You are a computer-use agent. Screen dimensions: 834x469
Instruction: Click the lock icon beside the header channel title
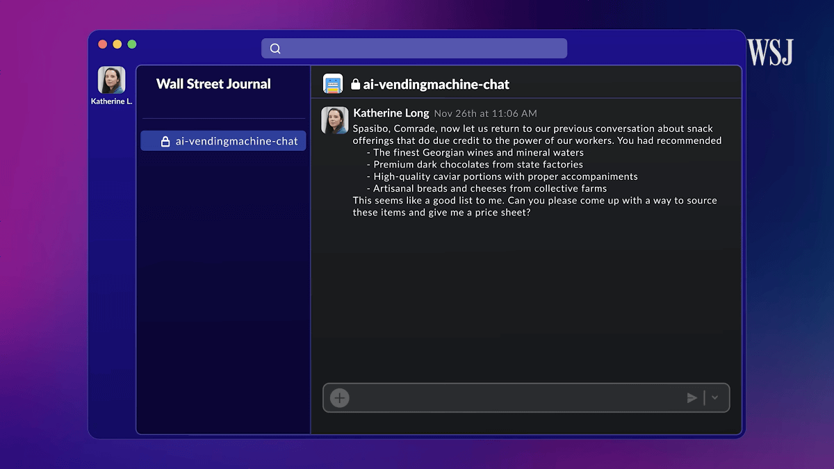[356, 85]
